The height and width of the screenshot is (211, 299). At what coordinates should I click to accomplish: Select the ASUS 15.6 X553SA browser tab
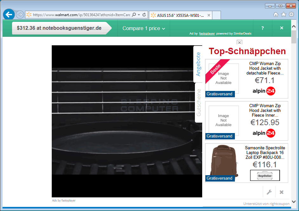click(180, 15)
